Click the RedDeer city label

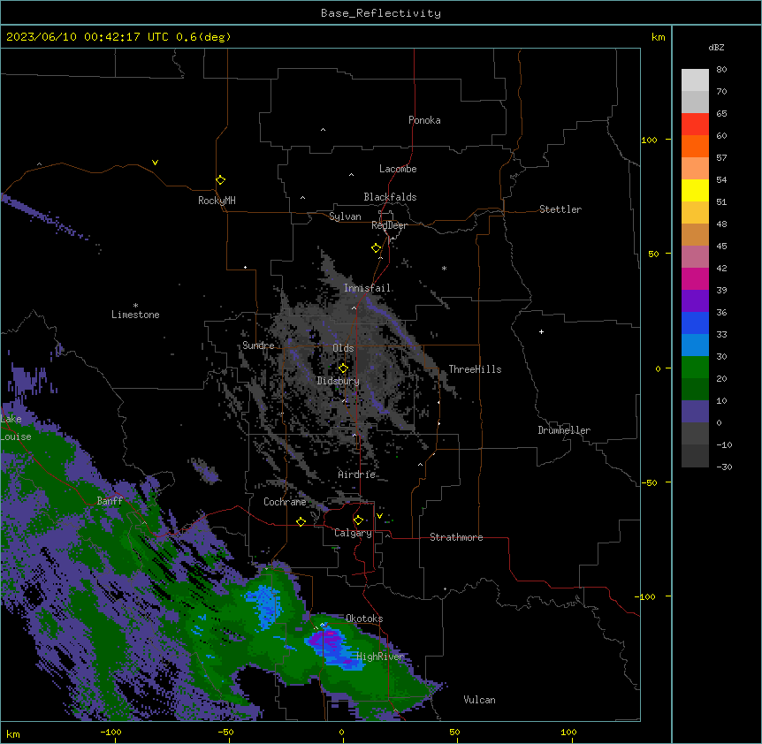coord(389,225)
